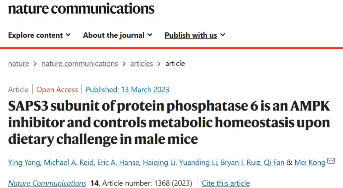Image resolution: width=343 pixels, height=188 pixels.
Task: Click the email envelope icon after Mei Kong
Action: [331, 161]
